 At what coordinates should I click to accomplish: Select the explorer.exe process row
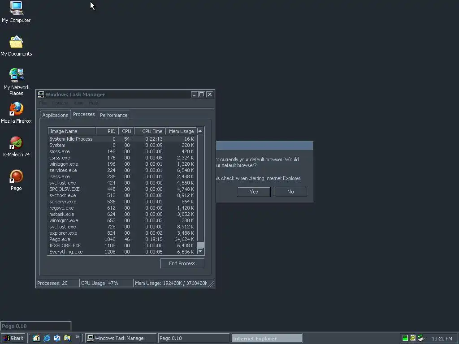(122, 233)
